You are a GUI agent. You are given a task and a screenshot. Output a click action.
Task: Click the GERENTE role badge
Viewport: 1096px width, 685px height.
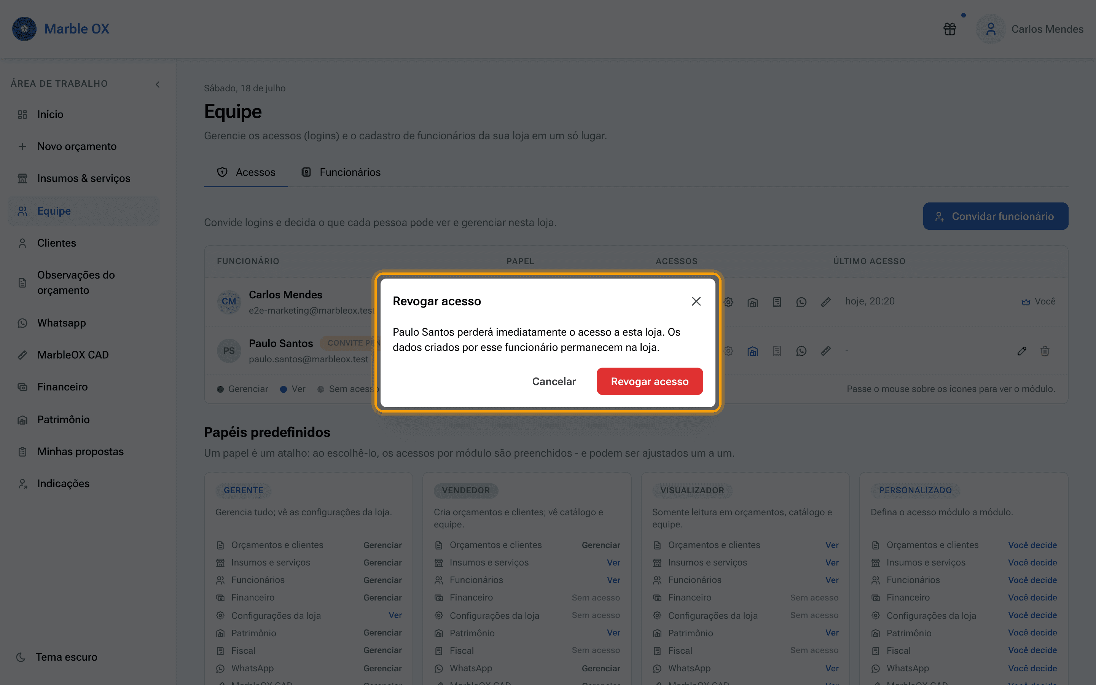coord(243,490)
